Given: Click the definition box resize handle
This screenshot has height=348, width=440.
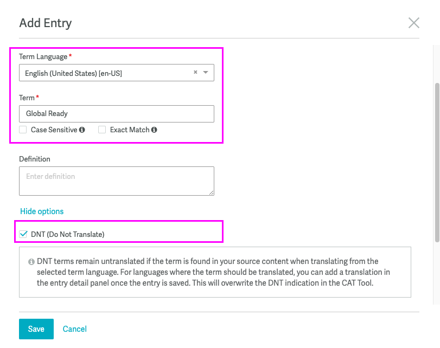Looking at the screenshot, I should click(x=211, y=192).
